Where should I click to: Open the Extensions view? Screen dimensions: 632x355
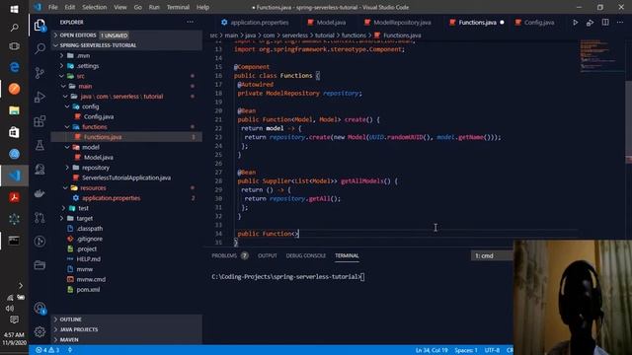click(x=39, y=121)
